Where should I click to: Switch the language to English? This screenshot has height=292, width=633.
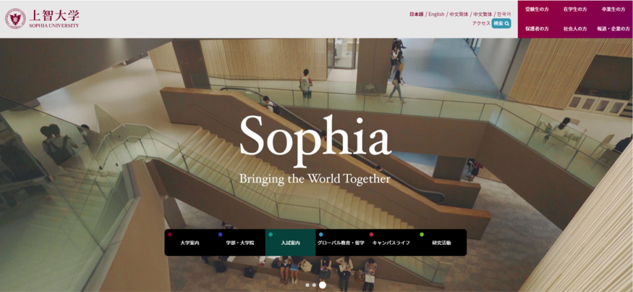[x=436, y=14]
